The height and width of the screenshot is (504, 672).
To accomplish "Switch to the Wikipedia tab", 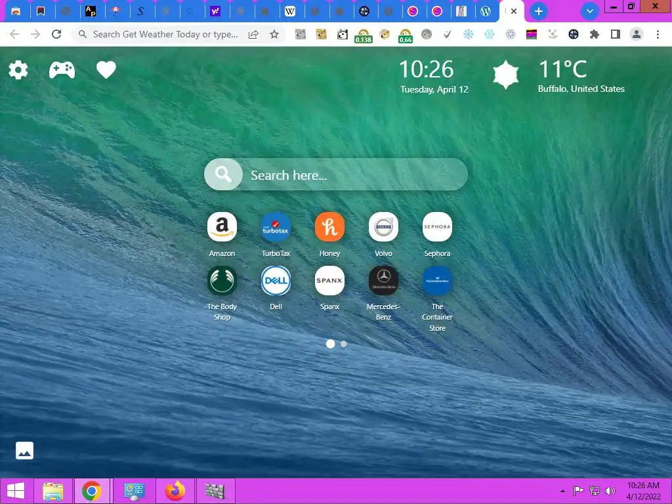I will (x=289, y=12).
